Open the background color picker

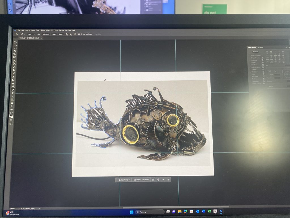12,117
